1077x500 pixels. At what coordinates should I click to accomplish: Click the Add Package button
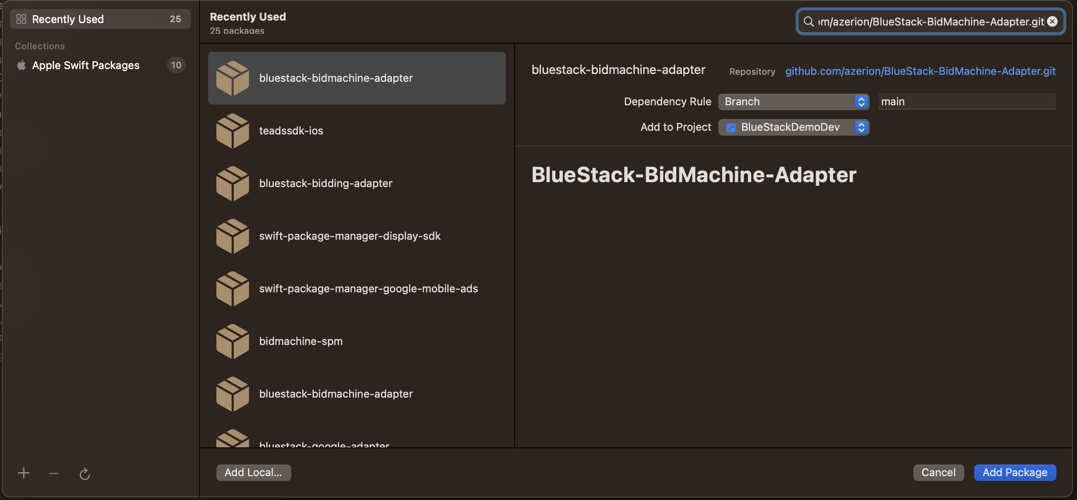pyautogui.click(x=1015, y=472)
